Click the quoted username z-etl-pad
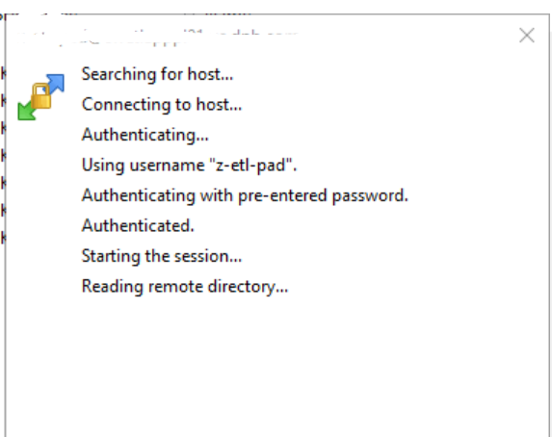Image resolution: width=552 pixels, height=437 pixels. [250, 165]
